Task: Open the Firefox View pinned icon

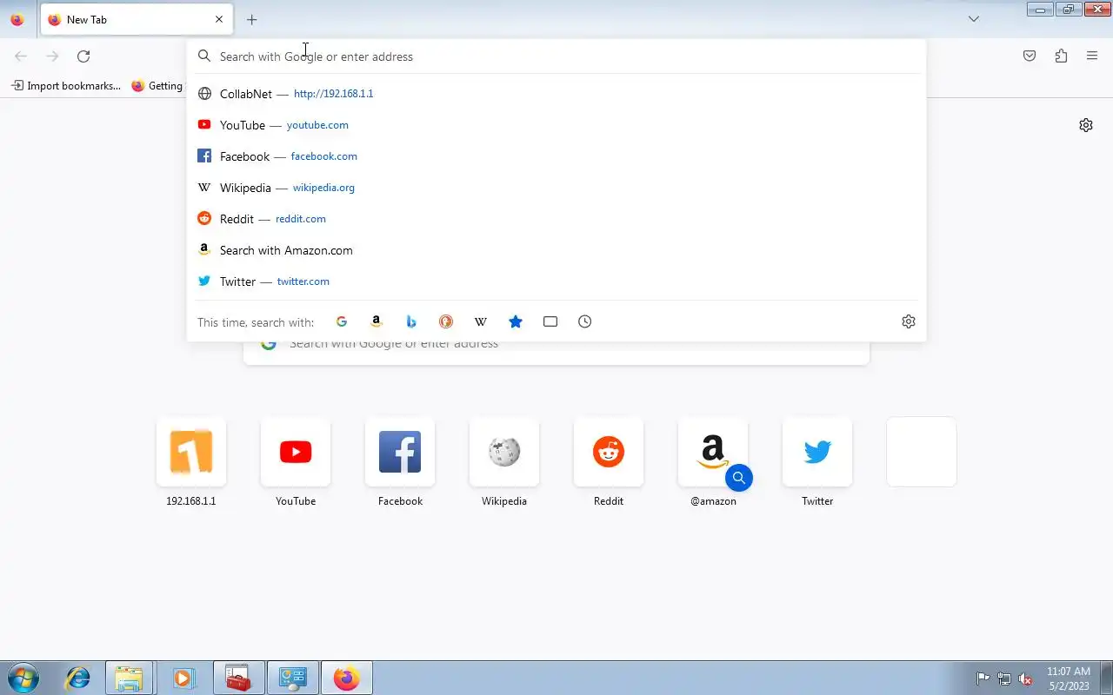Action: pos(17,19)
